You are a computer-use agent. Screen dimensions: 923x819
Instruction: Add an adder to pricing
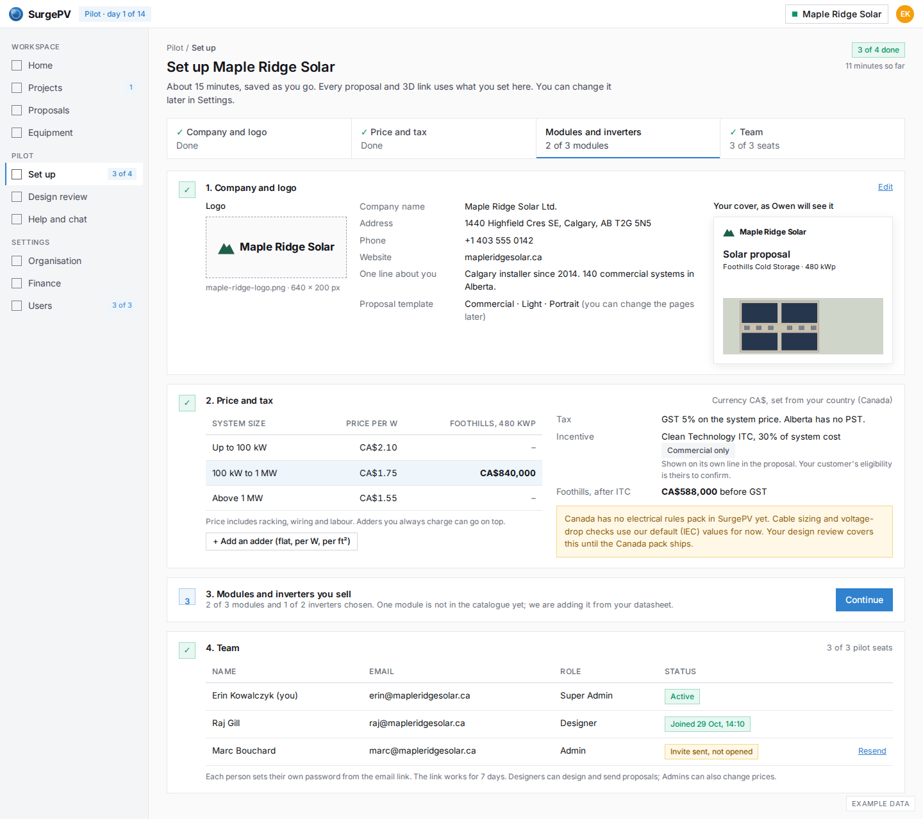281,542
